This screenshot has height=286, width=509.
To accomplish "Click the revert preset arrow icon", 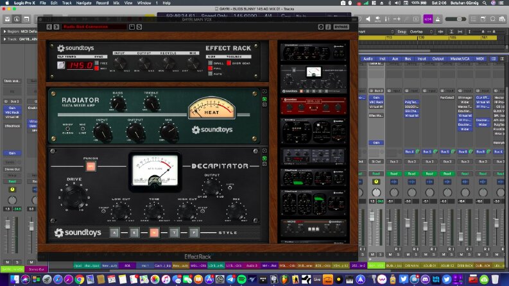I will [139, 27].
